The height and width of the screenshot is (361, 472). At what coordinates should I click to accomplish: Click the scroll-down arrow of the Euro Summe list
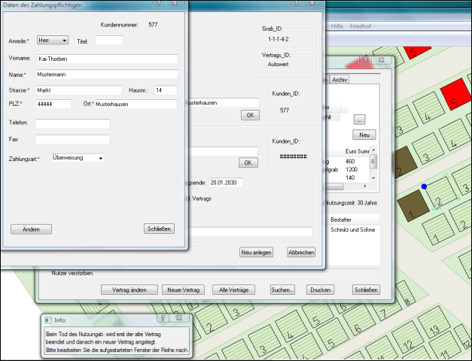click(x=373, y=178)
